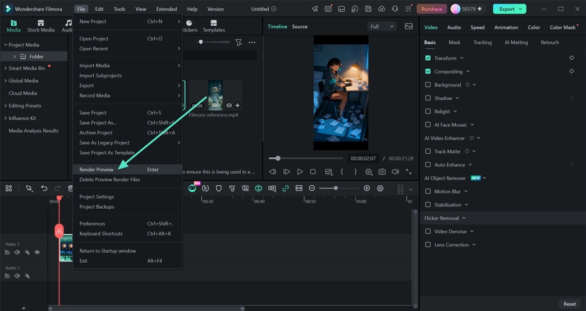Show the scopes waveform icon in preview
Screen dimensions: 586x311
point(409,27)
